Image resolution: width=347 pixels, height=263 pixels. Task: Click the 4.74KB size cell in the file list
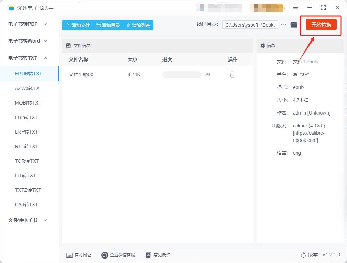(x=135, y=75)
